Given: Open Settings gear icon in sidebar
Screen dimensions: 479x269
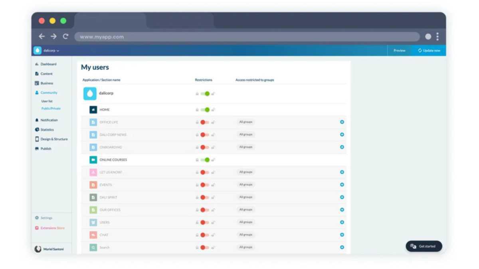Looking at the screenshot, I should pyautogui.click(x=37, y=218).
